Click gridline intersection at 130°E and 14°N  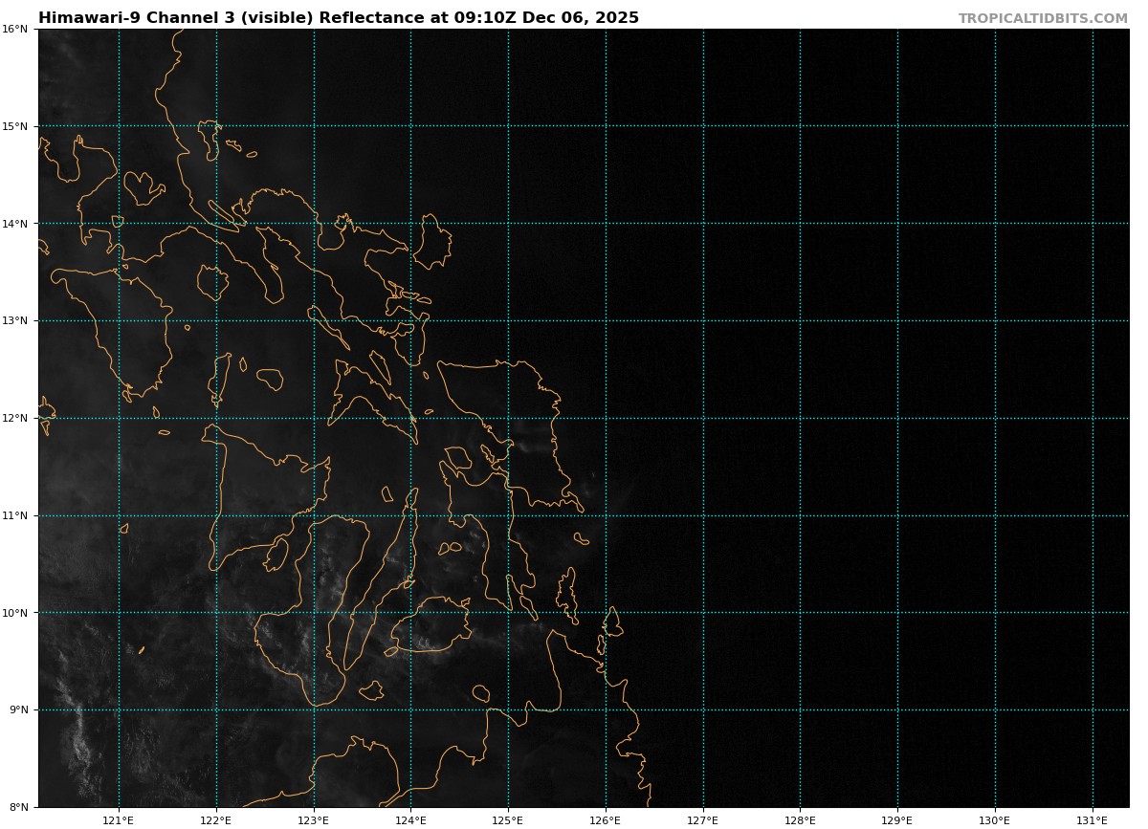click(995, 224)
